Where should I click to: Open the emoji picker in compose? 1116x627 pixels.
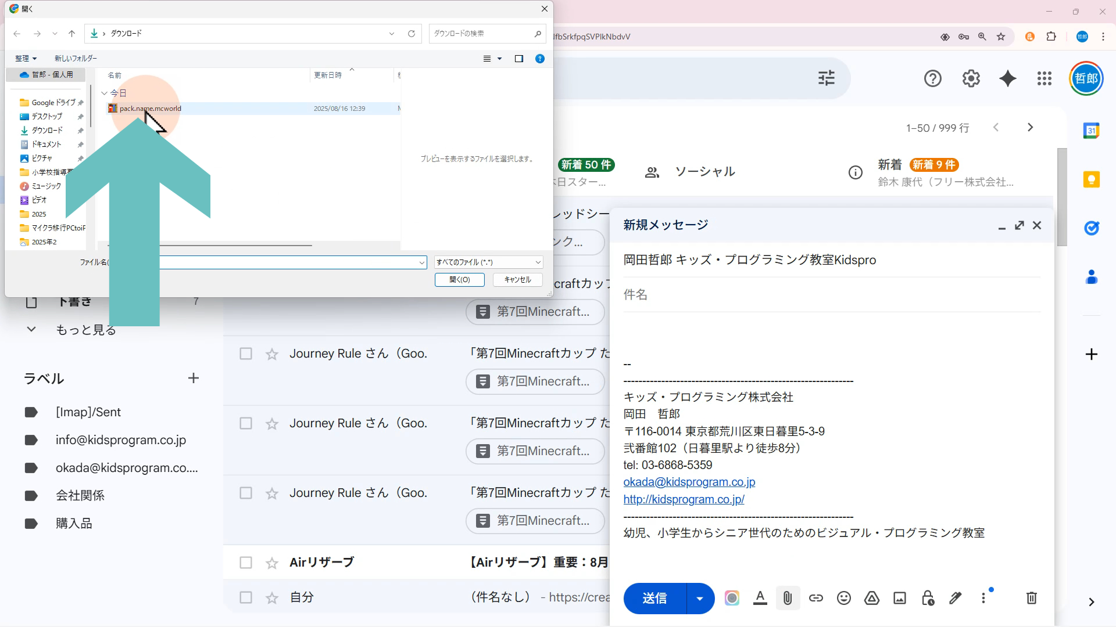[x=843, y=598]
